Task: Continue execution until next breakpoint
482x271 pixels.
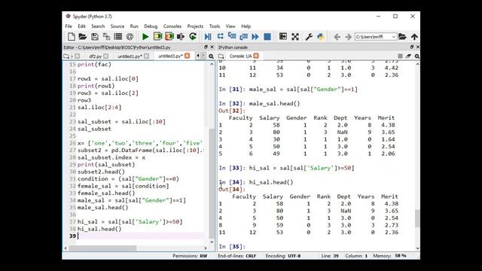Action: coord(255,37)
